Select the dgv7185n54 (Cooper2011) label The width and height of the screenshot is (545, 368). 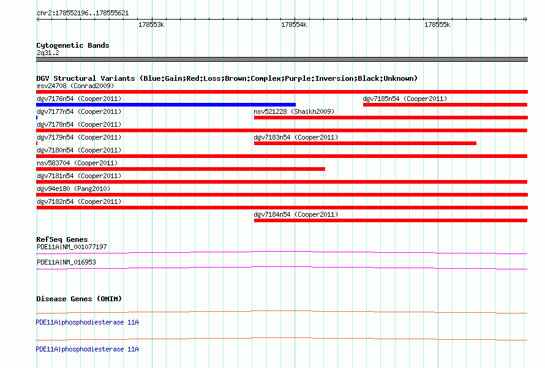pos(405,99)
